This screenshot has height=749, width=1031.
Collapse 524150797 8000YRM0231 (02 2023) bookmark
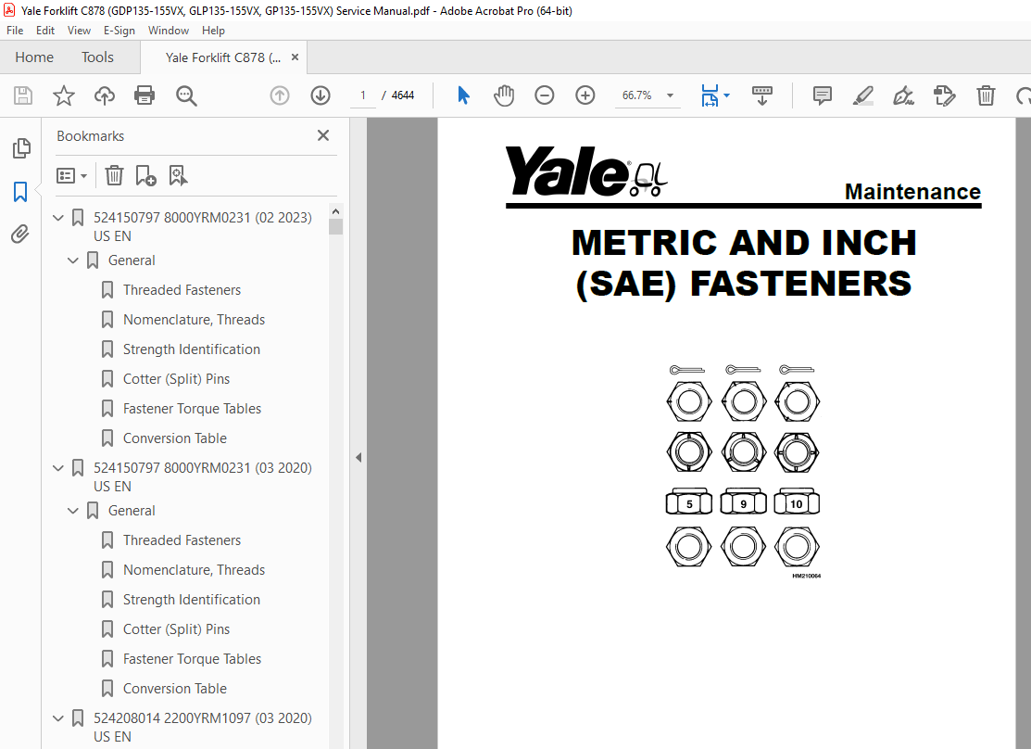coord(57,217)
